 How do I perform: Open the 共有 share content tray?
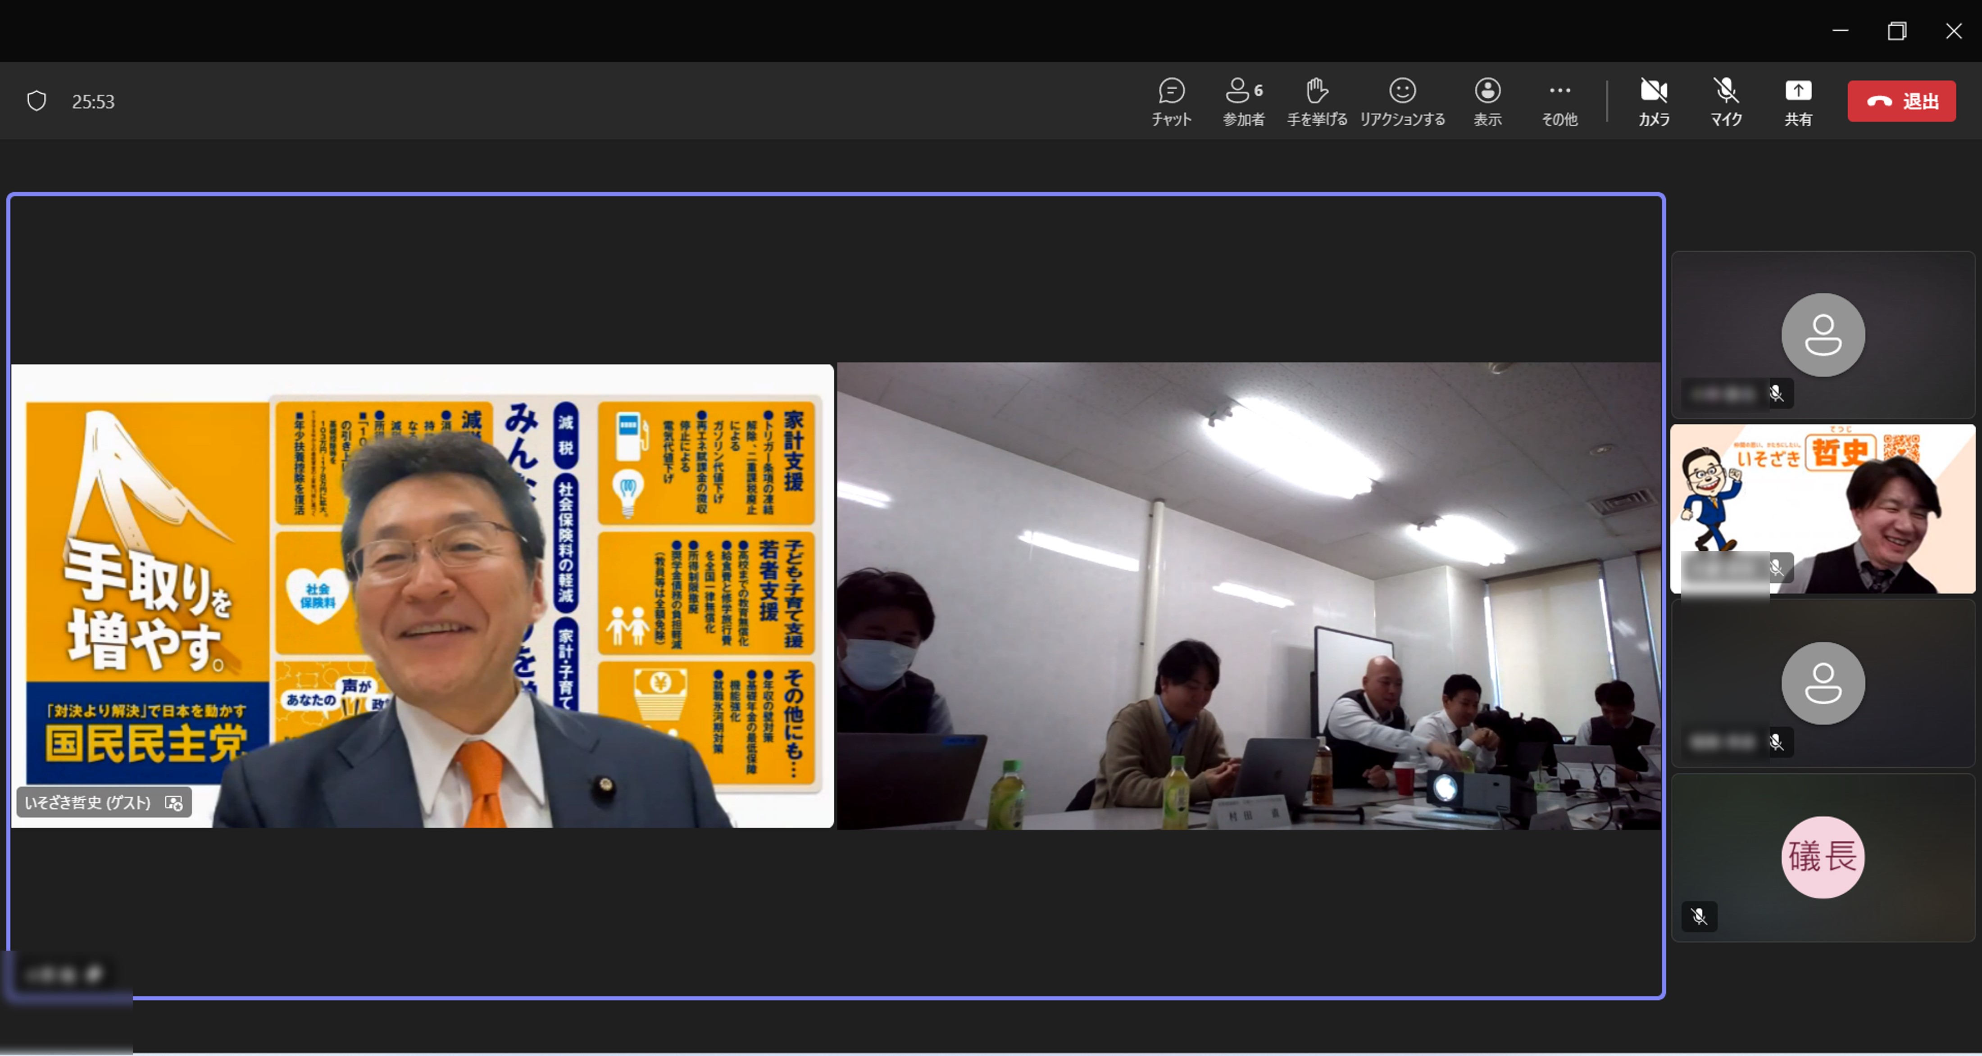[x=1797, y=101]
